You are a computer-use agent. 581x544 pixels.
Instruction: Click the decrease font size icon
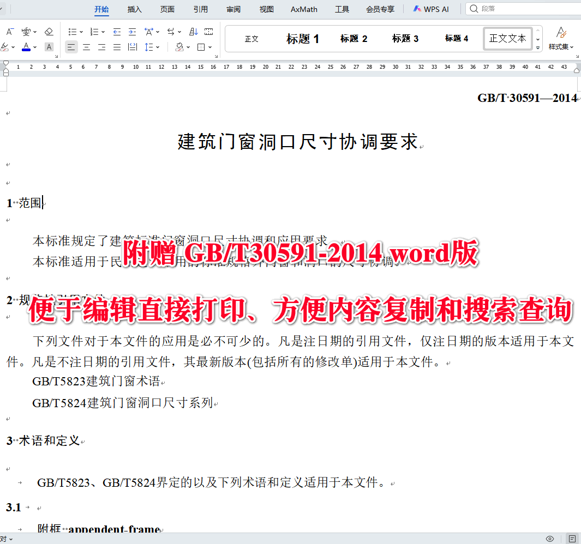[x=9, y=31]
